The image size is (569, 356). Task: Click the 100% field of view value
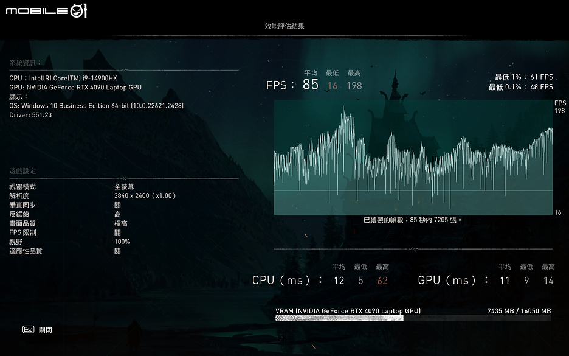pos(122,242)
